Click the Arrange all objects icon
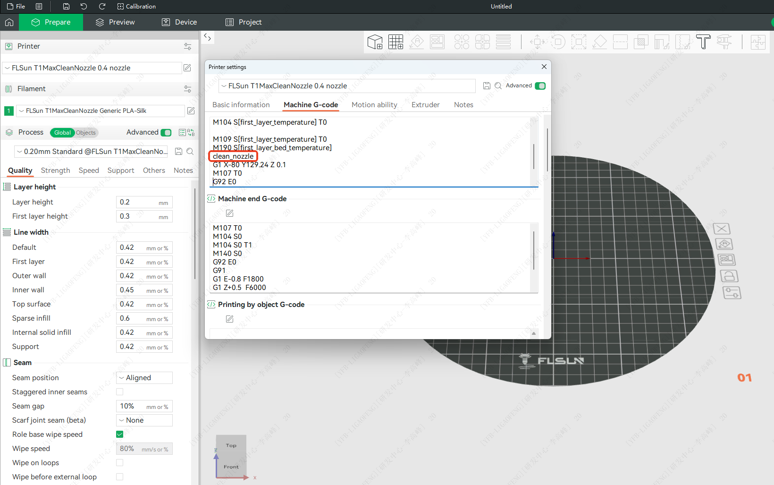 437,42
